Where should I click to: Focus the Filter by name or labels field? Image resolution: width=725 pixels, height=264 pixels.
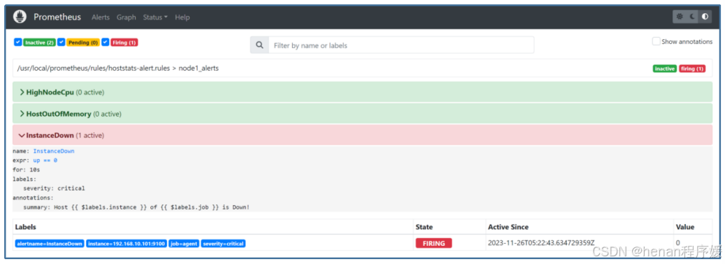[x=401, y=45]
